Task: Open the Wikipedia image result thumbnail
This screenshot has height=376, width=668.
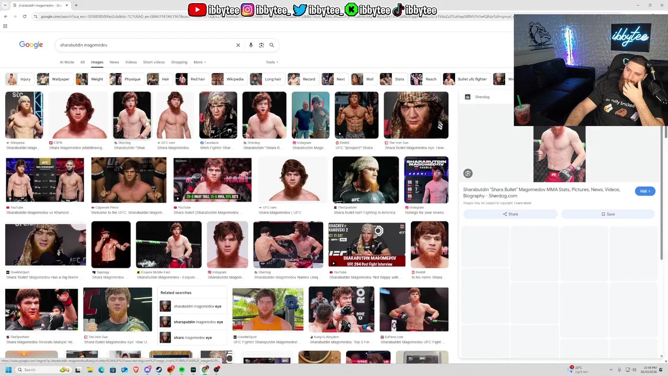Action: tap(24, 115)
